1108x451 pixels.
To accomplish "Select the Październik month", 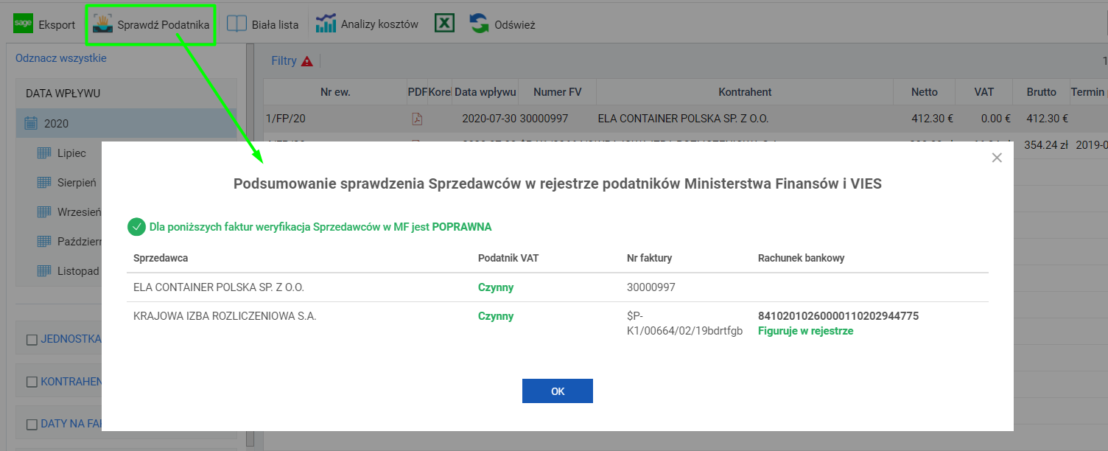I will (79, 242).
